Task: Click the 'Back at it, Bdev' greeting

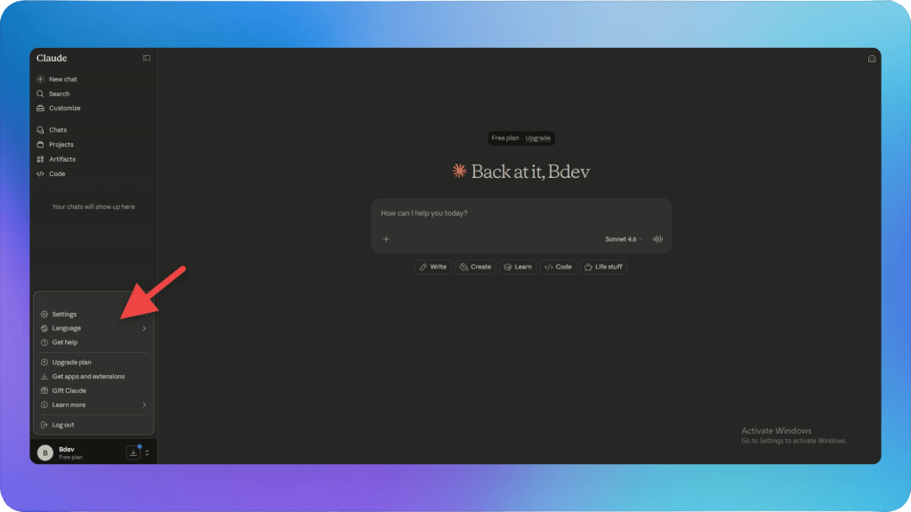Action: [530, 172]
